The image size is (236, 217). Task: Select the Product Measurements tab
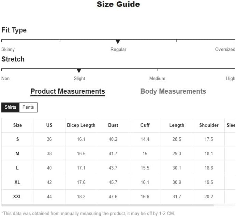[68, 91]
